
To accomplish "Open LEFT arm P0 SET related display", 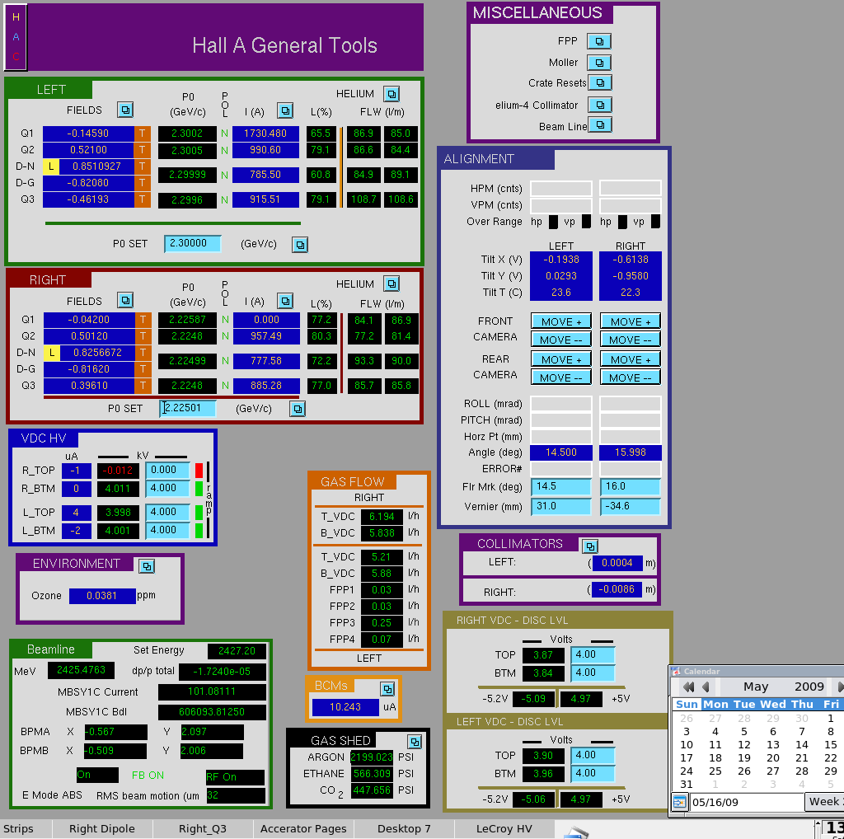I will 300,245.
